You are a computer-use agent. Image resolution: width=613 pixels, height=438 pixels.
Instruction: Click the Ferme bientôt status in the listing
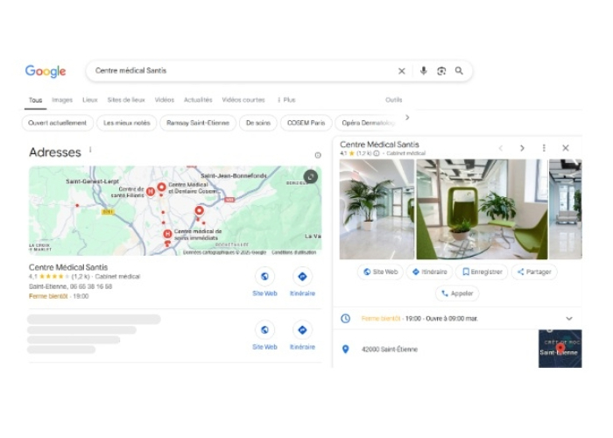(48, 296)
